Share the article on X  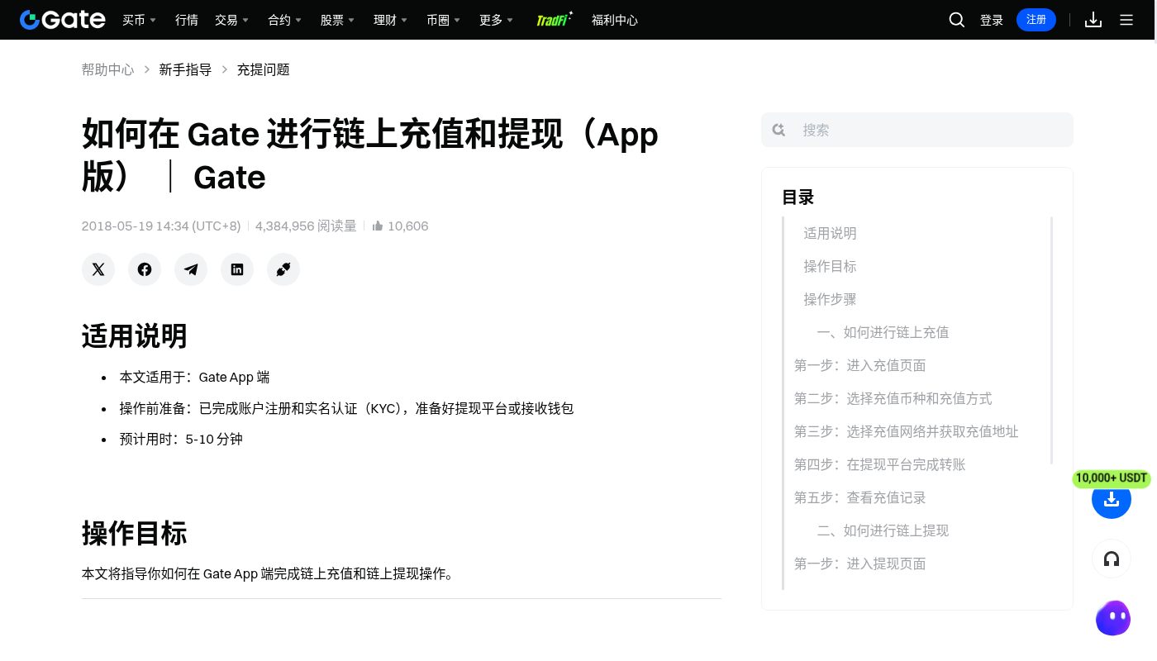coord(98,269)
